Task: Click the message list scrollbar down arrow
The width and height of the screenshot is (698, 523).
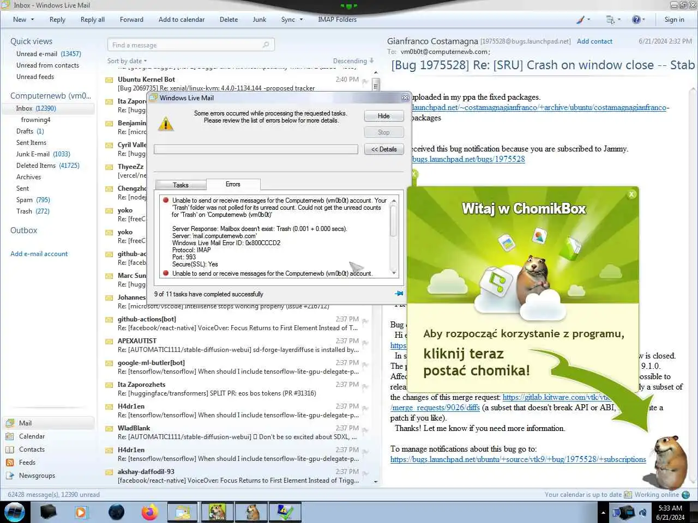Action: [x=376, y=482]
